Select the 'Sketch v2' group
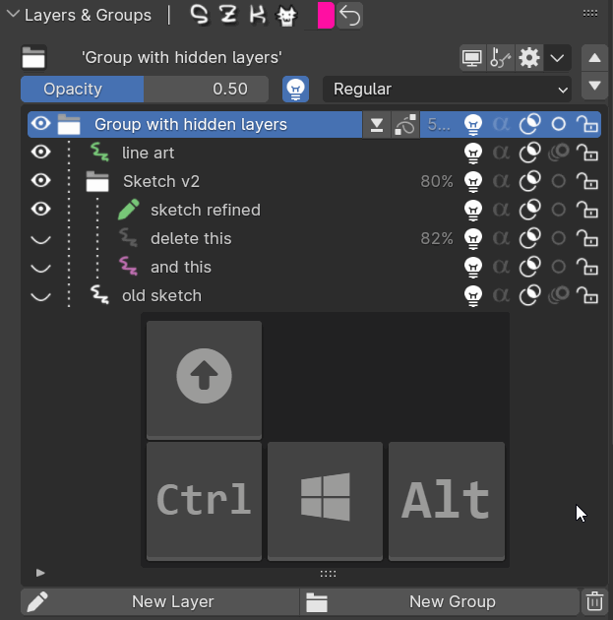Image resolution: width=613 pixels, height=620 pixels. coord(161,181)
